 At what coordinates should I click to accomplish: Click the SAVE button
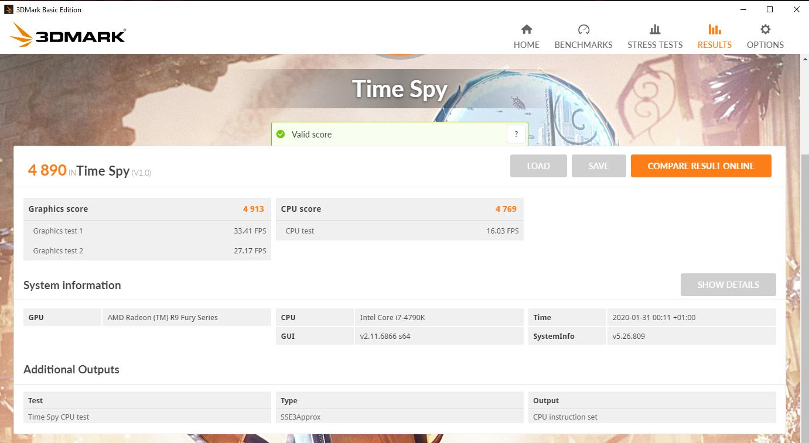(599, 166)
